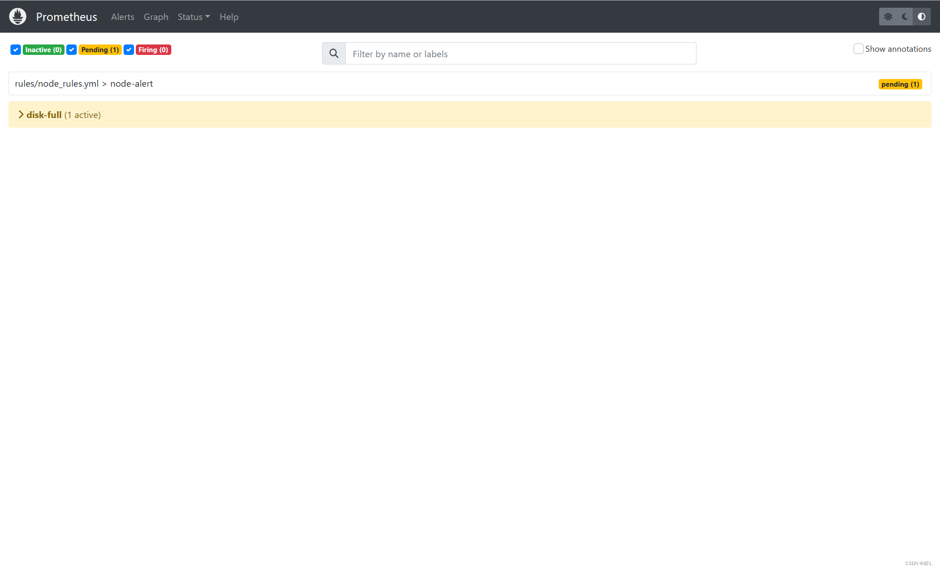Screen dimensions: 940x570
Task: Open the Status dropdown menu
Action: 194,17
